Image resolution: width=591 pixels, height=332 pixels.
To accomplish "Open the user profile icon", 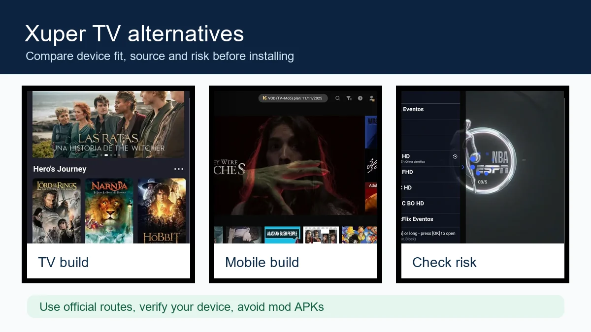I will point(372,98).
